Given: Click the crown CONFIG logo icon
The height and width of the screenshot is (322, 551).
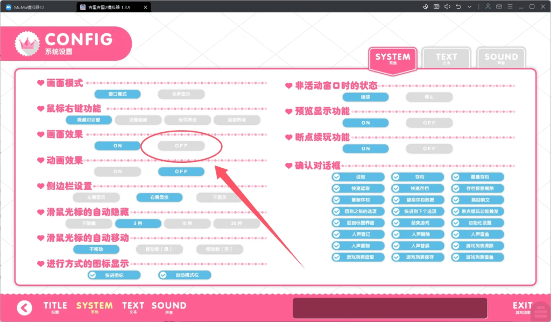Looking at the screenshot, I should click(x=27, y=44).
